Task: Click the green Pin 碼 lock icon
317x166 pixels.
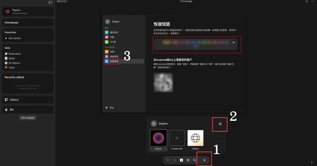Action: click(107, 42)
